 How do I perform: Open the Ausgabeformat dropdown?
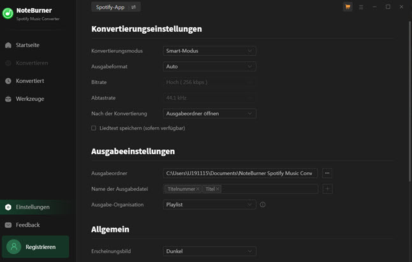click(209, 66)
